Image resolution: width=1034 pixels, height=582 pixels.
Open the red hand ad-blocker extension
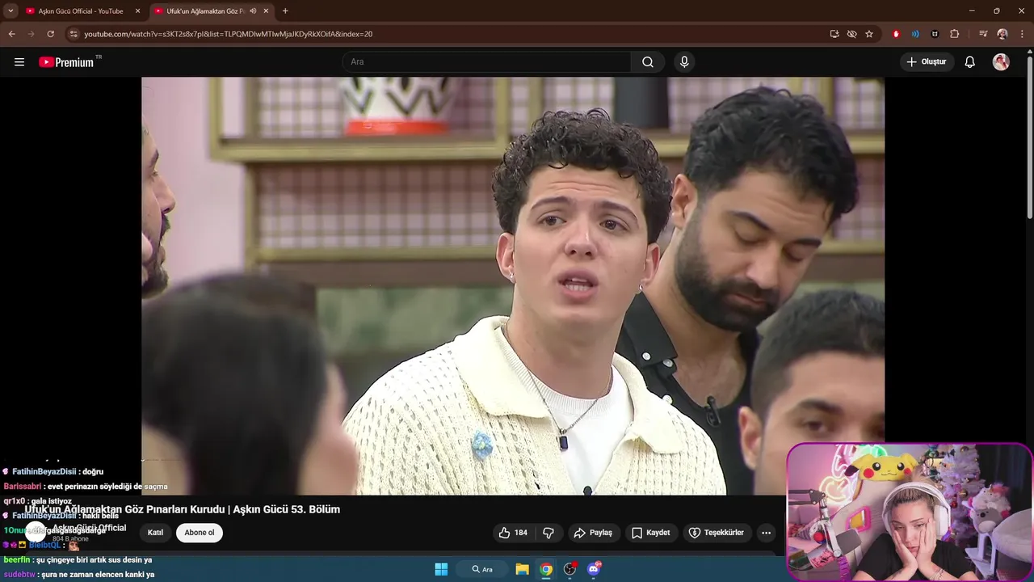coord(896,34)
